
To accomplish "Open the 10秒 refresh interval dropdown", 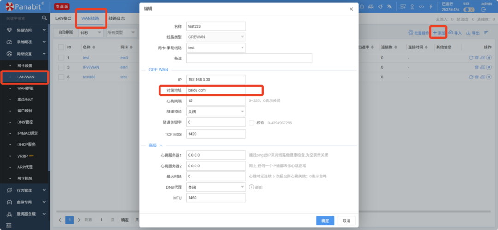I will pos(90,33).
